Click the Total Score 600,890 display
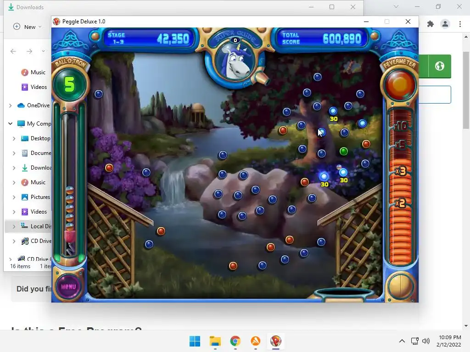The height and width of the screenshot is (352, 470). coord(322,39)
